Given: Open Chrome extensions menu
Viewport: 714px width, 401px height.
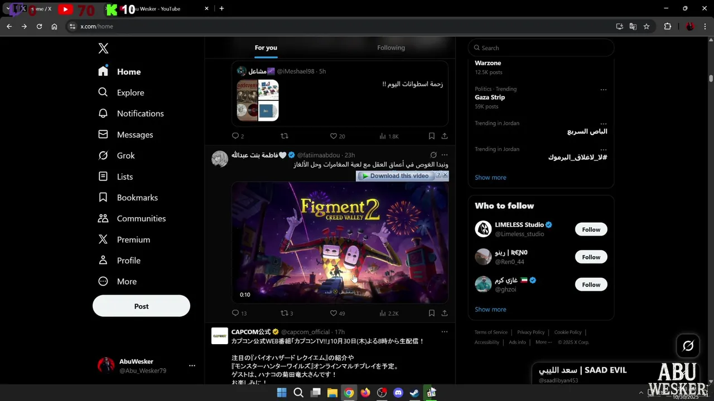Looking at the screenshot, I should [667, 26].
